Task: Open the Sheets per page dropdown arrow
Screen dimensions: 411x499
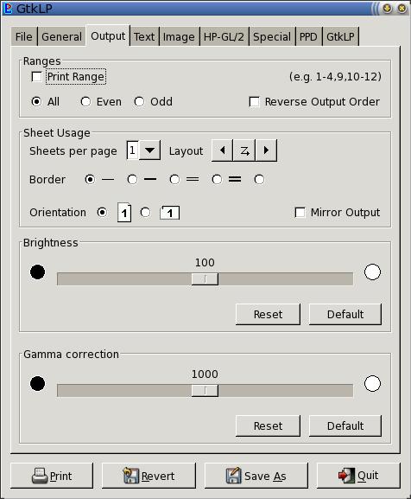Action: click(149, 150)
